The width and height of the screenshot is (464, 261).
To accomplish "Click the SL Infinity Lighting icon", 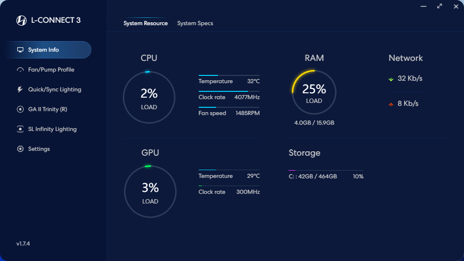I will [20, 129].
